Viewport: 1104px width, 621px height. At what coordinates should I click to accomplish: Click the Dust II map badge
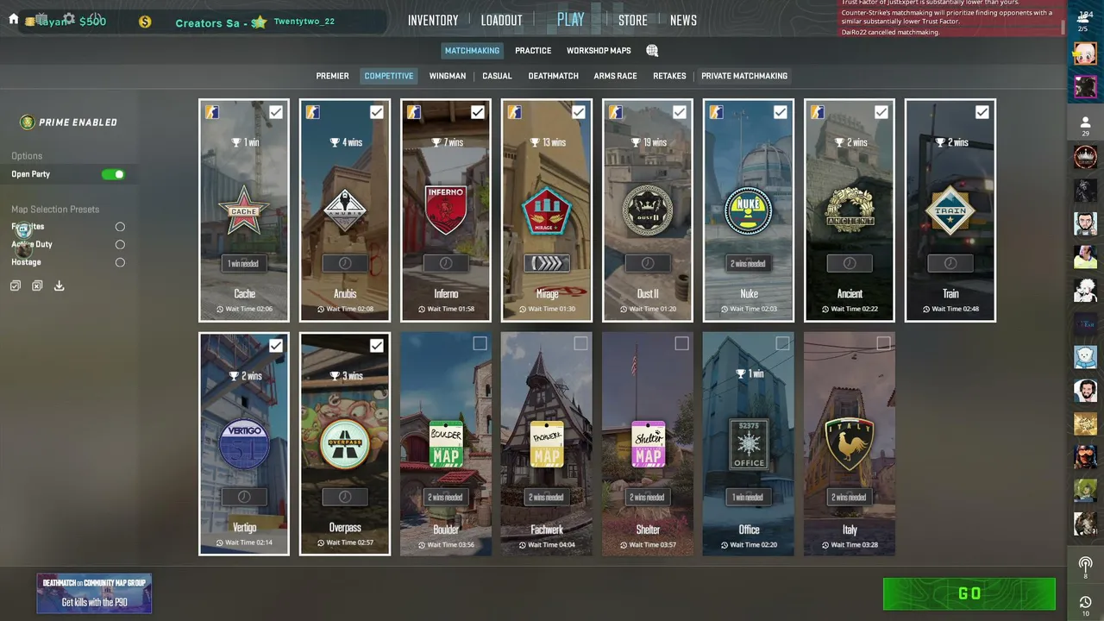648,210
